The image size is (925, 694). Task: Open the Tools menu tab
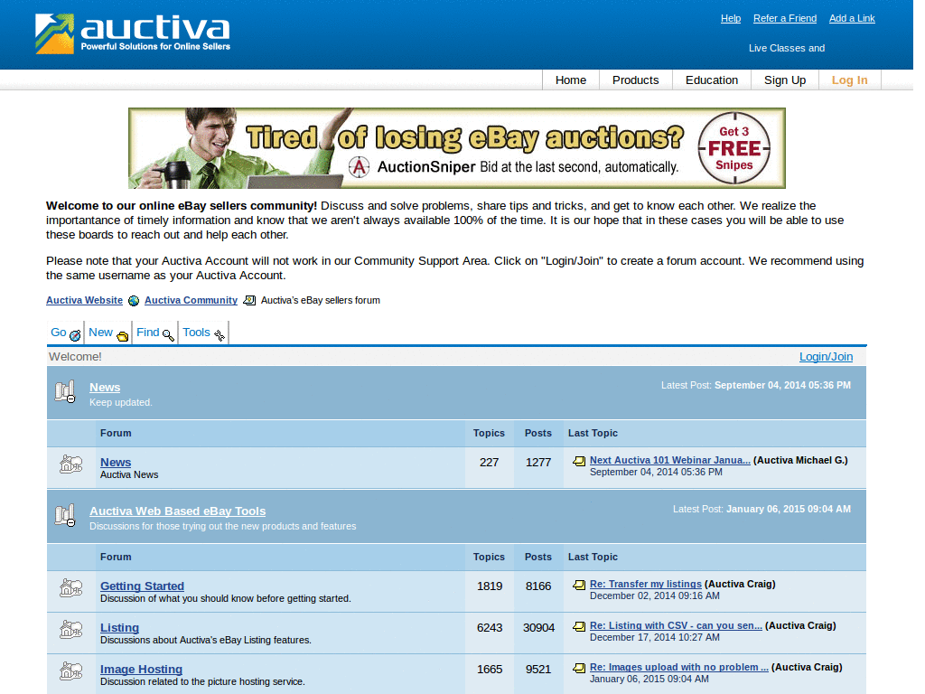coord(203,333)
